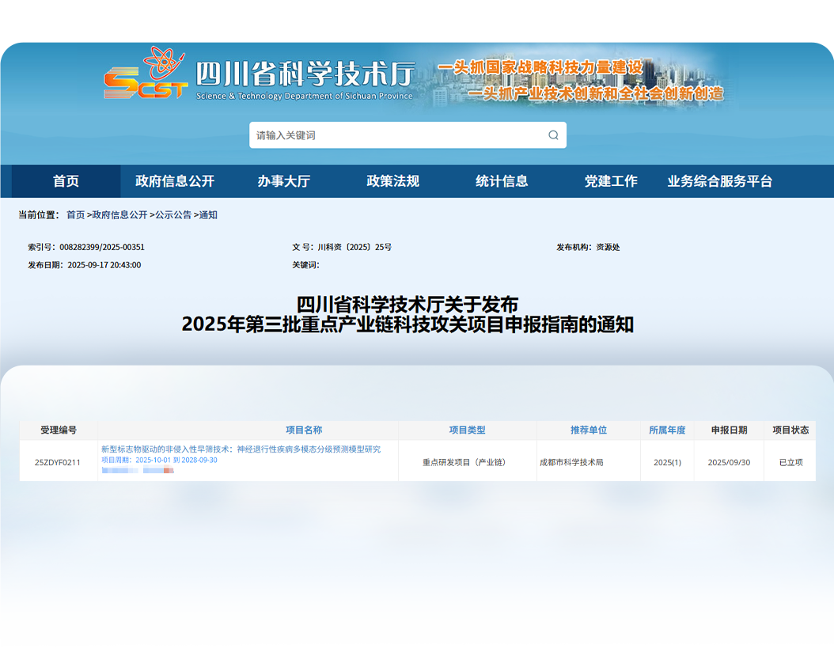Click the 受理编号 column header
The image size is (834, 652).
pyautogui.click(x=59, y=430)
